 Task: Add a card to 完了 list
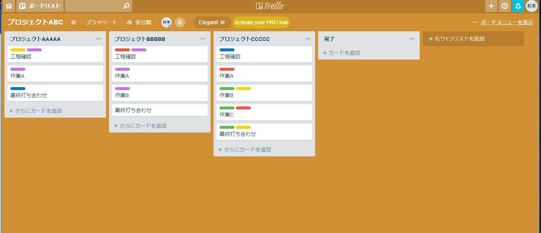pos(341,53)
